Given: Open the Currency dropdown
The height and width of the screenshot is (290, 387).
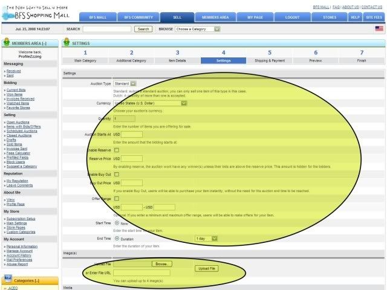Looking at the screenshot, I should point(150,103).
